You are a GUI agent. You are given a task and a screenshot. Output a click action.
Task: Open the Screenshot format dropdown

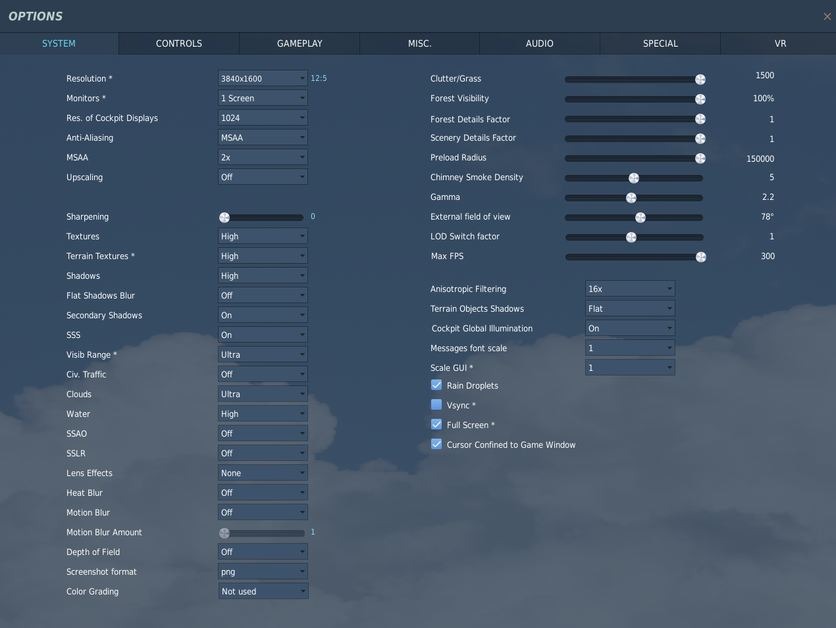(x=263, y=571)
